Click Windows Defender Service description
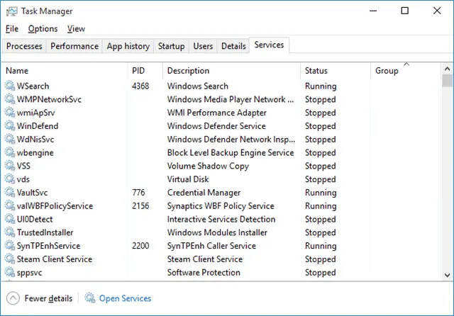This screenshot has height=316, width=454. click(216, 126)
